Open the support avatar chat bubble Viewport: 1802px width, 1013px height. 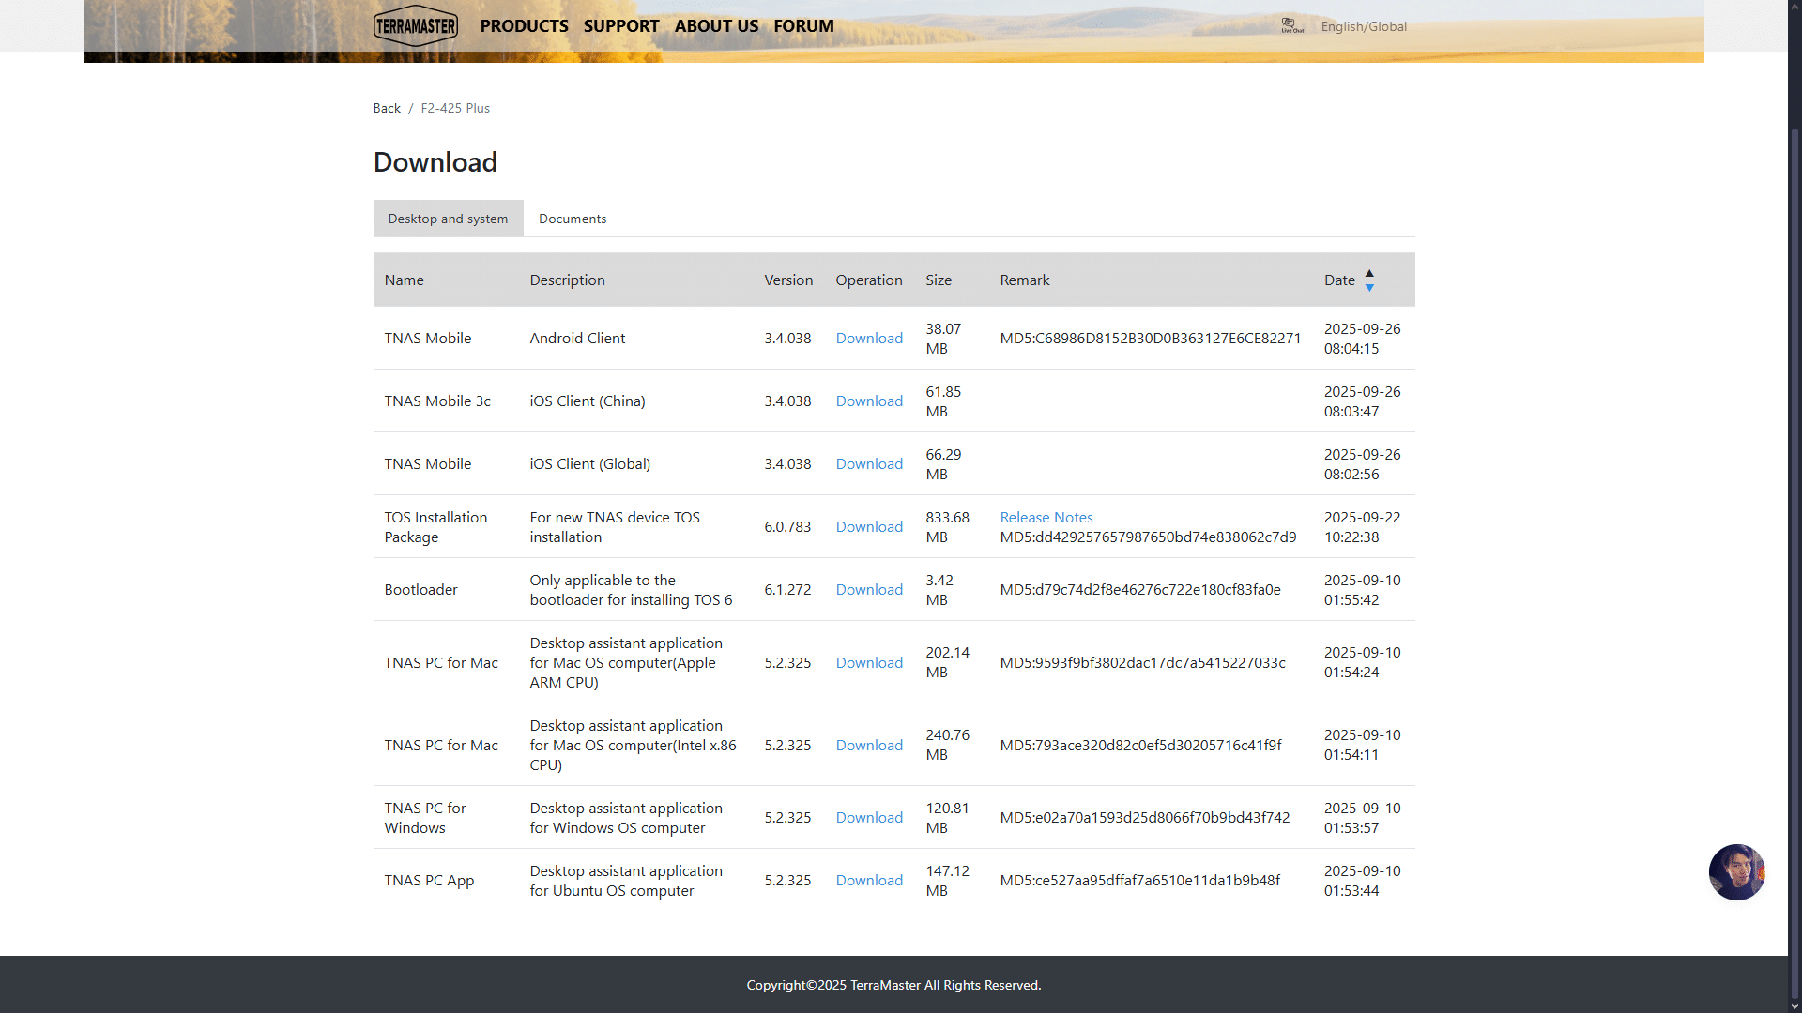pyautogui.click(x=1735, y=872)
